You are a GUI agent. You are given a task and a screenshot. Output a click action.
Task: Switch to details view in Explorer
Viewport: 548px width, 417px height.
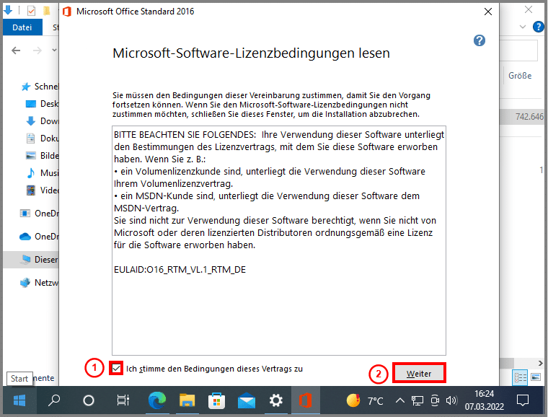520,377
